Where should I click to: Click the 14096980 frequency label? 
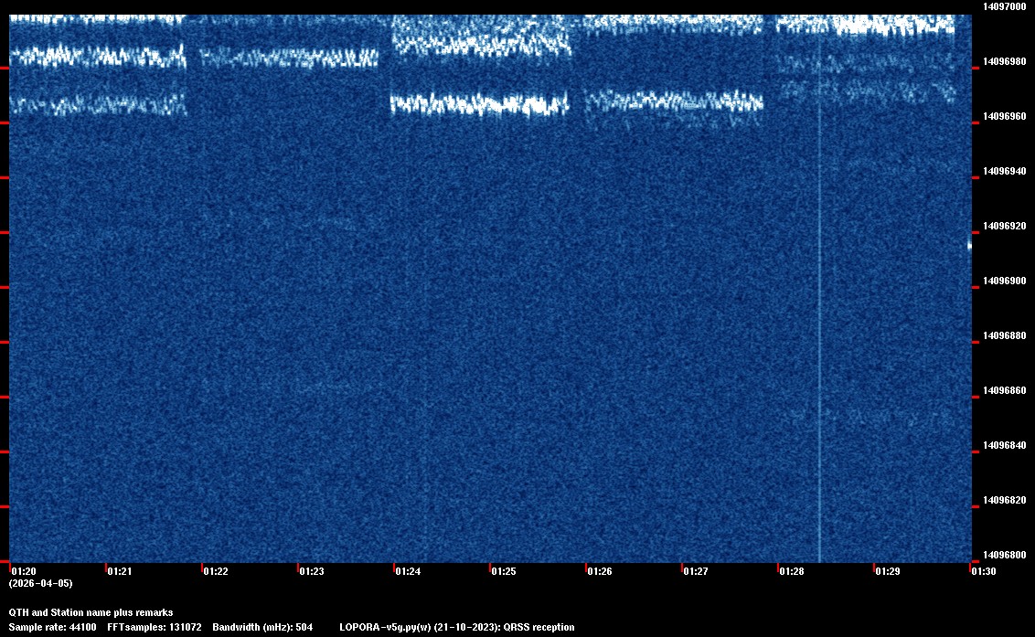pyautogui.click(x=1004, y=61)
